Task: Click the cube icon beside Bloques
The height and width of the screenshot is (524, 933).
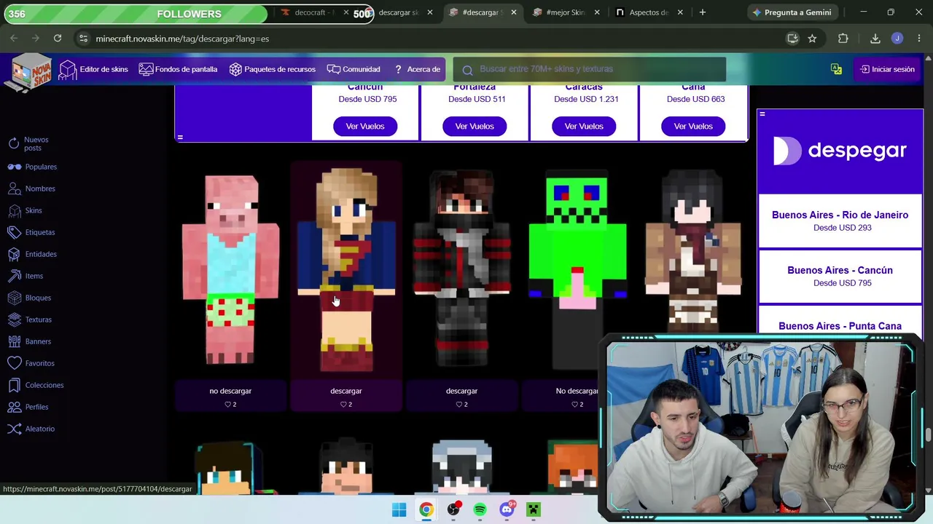Action: point(14,298)
